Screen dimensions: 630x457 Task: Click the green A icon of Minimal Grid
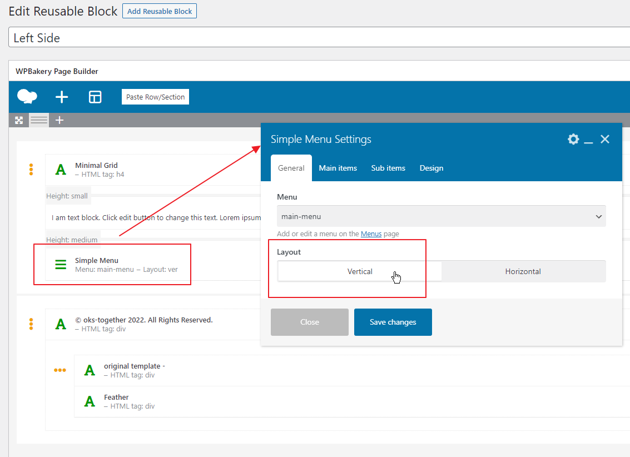pos(61,170)
